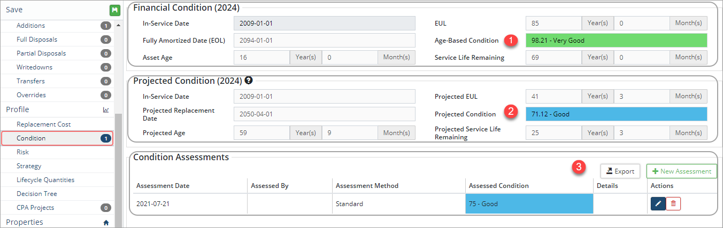Open CPA Projects in sidebar
The width and height of the screenshot is (723, 228).
[35, 208]
